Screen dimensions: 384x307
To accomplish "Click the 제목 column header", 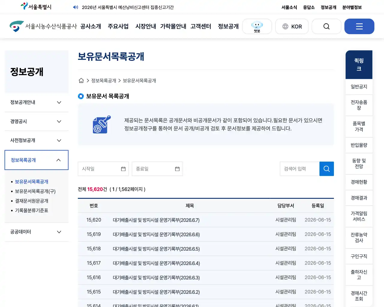I will coord(190,206).
